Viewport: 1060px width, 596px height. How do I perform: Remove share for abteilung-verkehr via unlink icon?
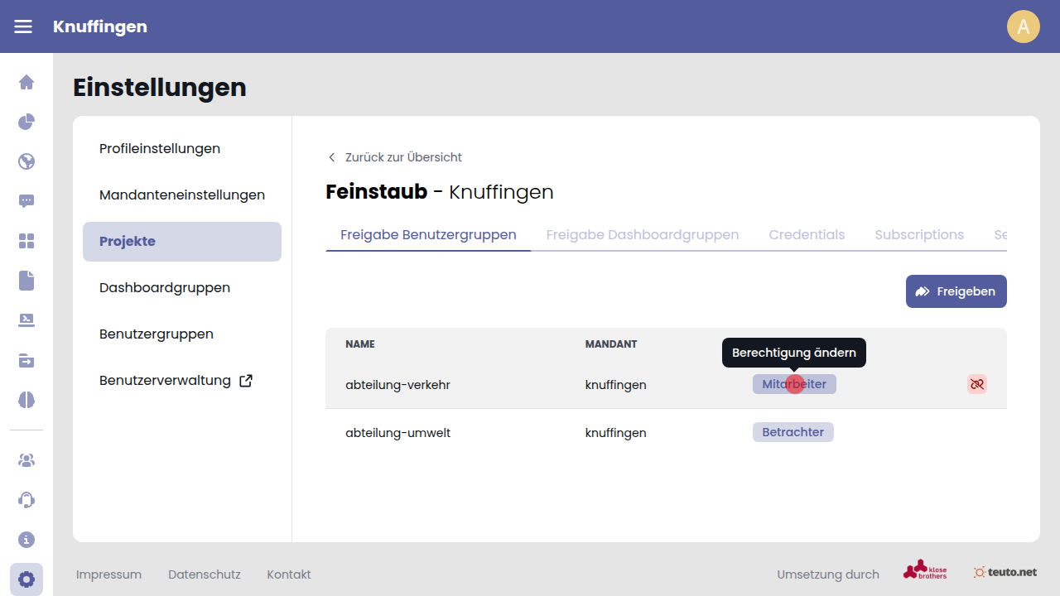(x=976, y=384)
